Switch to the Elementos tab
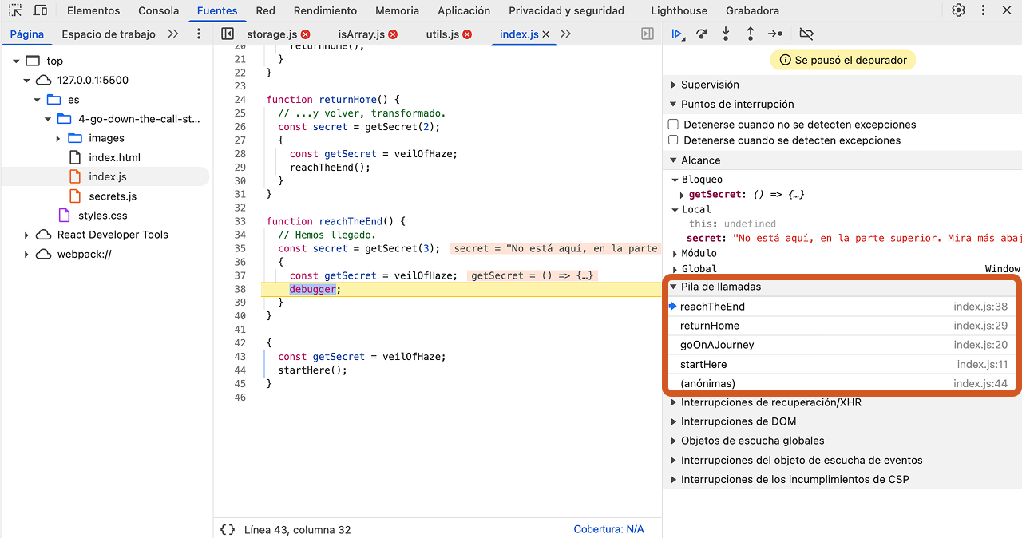The image size is (1022, 538). tap(93, 10)
